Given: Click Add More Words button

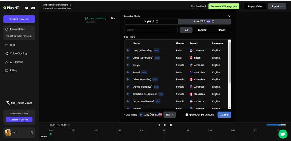Looking at the screenshot, I should coord(19,120).
